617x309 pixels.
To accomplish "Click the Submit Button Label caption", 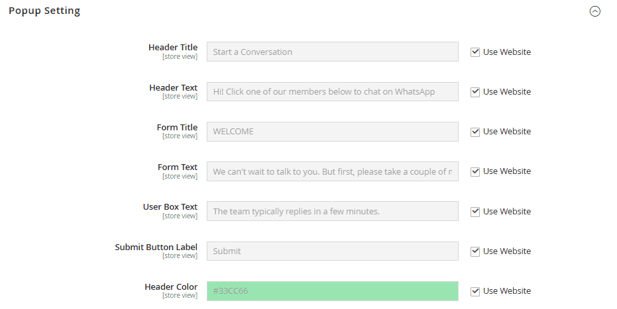I will coord(156,247).
